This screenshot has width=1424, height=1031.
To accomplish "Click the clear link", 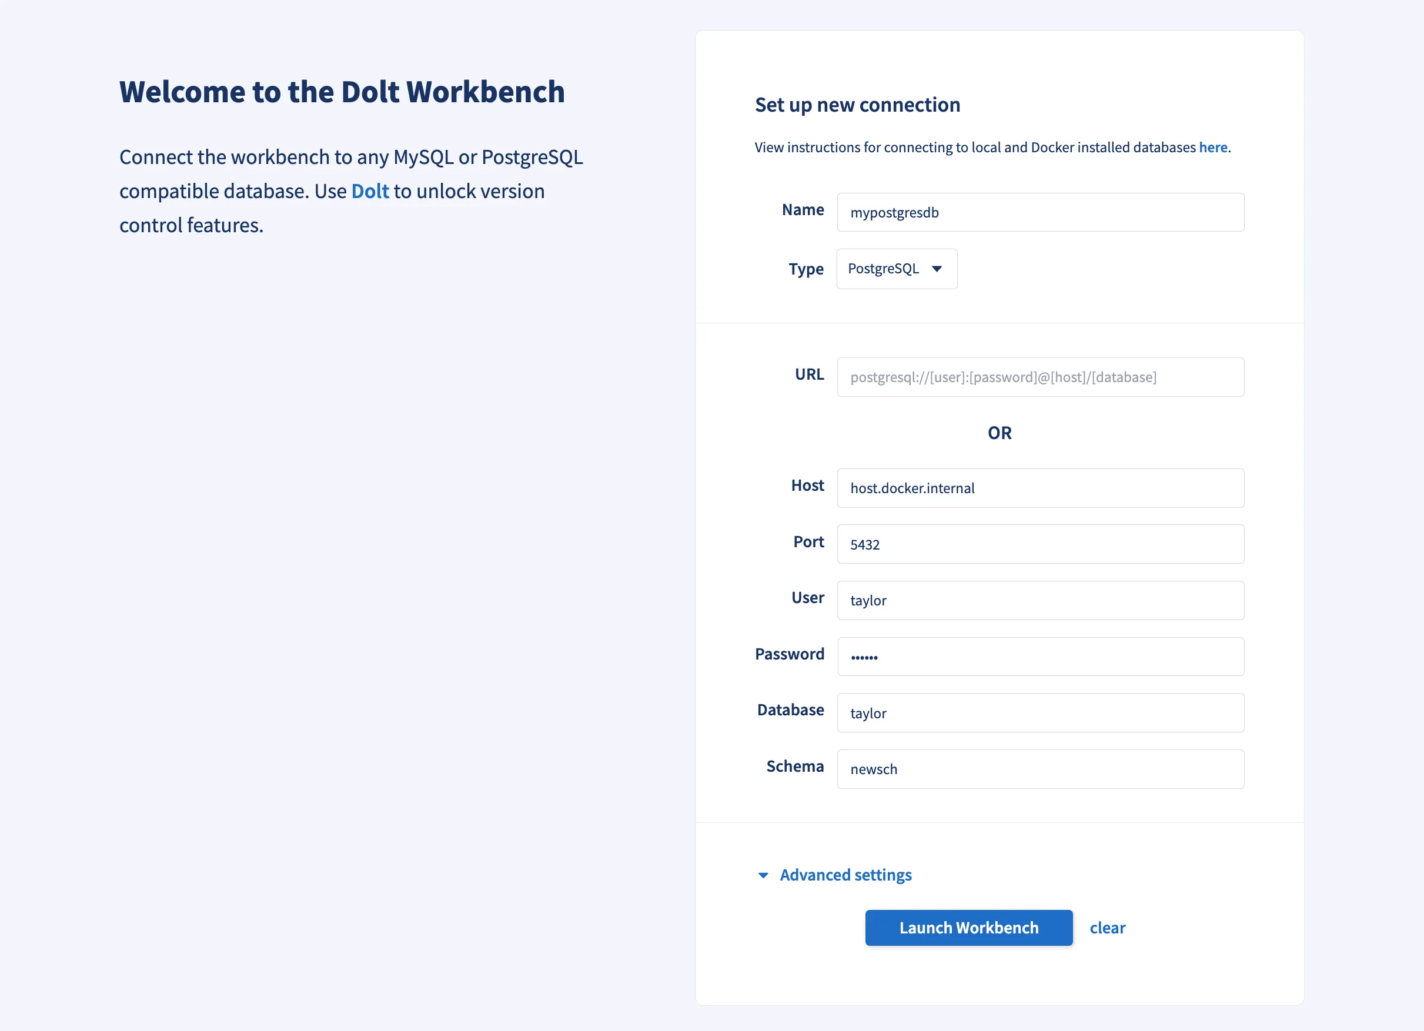I will click(x=1107, y=928).
